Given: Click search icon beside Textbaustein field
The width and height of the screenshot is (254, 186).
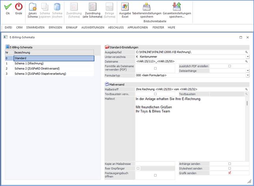Looking at the screenshot, I should pos(247,94).
